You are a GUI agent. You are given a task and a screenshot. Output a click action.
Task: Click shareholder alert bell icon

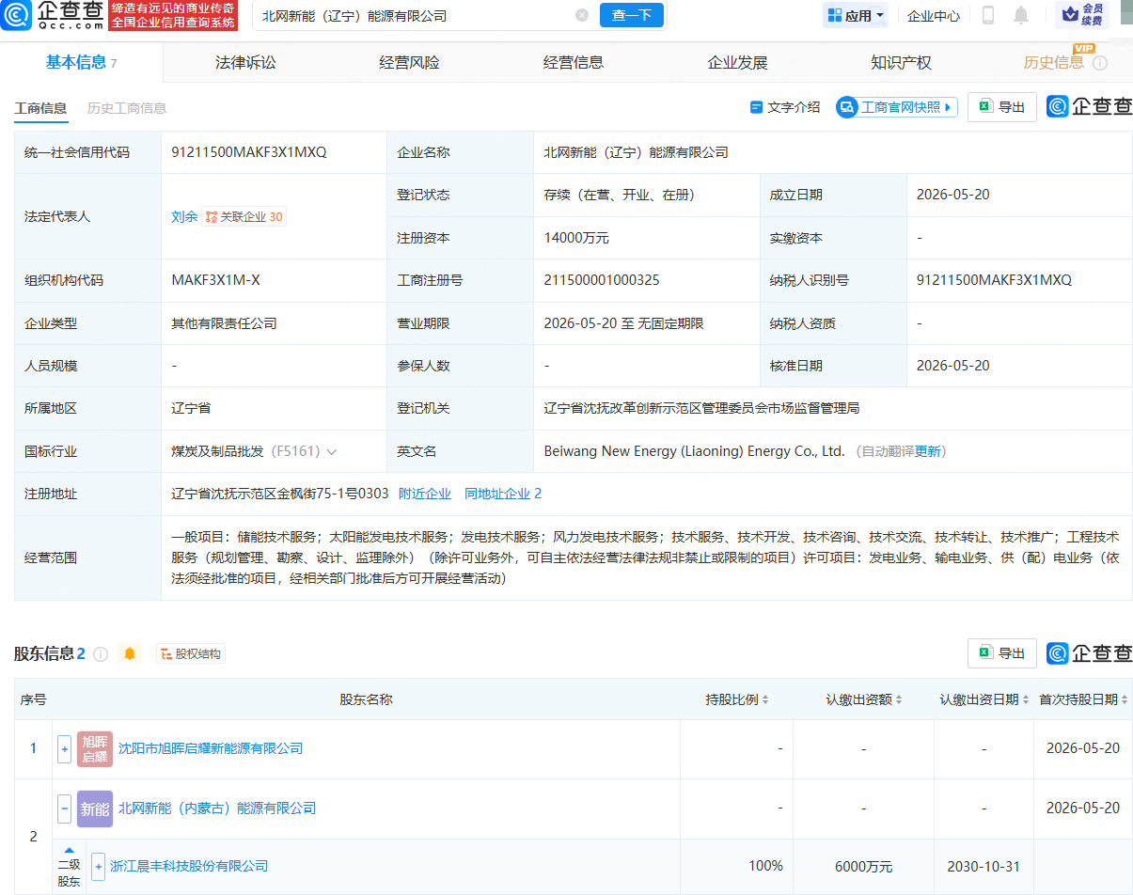pos(130,653)
